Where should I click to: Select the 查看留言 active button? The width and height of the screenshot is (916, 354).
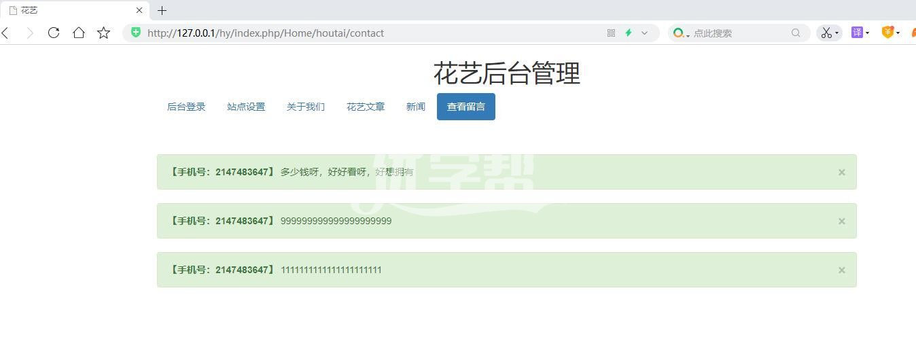tap(465, 107)
